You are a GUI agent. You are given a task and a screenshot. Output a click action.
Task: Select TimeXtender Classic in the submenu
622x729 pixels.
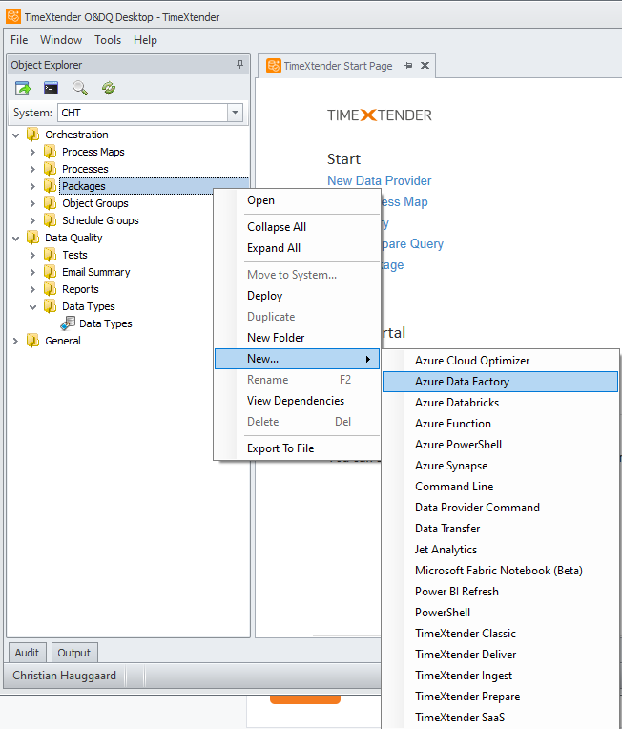500,634
